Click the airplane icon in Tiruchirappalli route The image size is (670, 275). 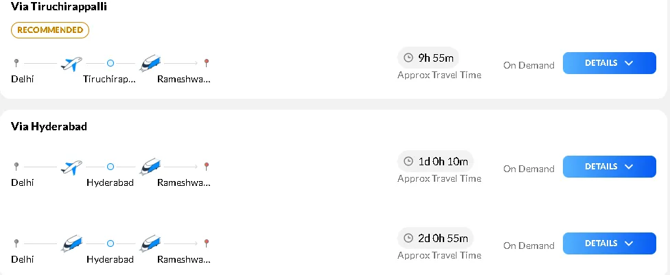(x=71, y=63)
